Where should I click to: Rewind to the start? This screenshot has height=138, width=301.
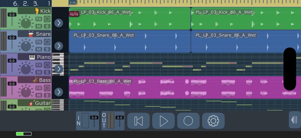138,121
